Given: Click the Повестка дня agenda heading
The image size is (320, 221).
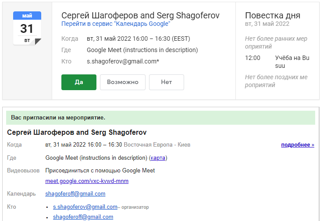Looking at the screenshot, I should click(x=273, y=15).
